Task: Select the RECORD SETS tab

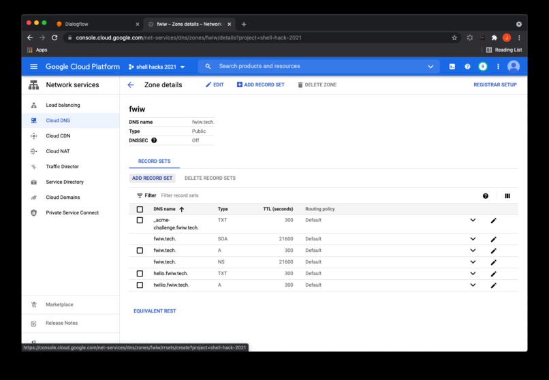Action: pyautogui.click(x=155, y=161)
